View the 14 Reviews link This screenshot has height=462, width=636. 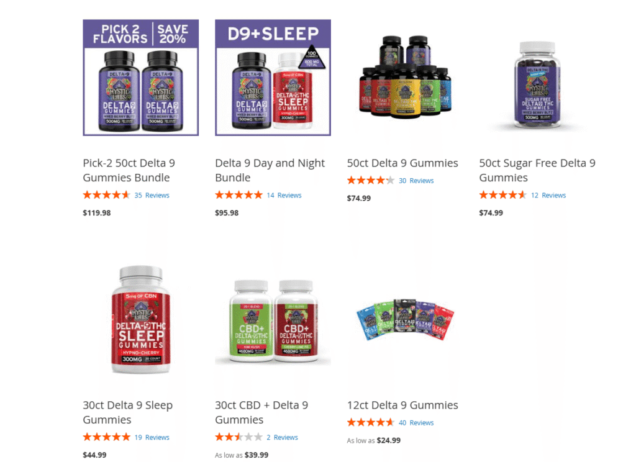tap(284, 195)
